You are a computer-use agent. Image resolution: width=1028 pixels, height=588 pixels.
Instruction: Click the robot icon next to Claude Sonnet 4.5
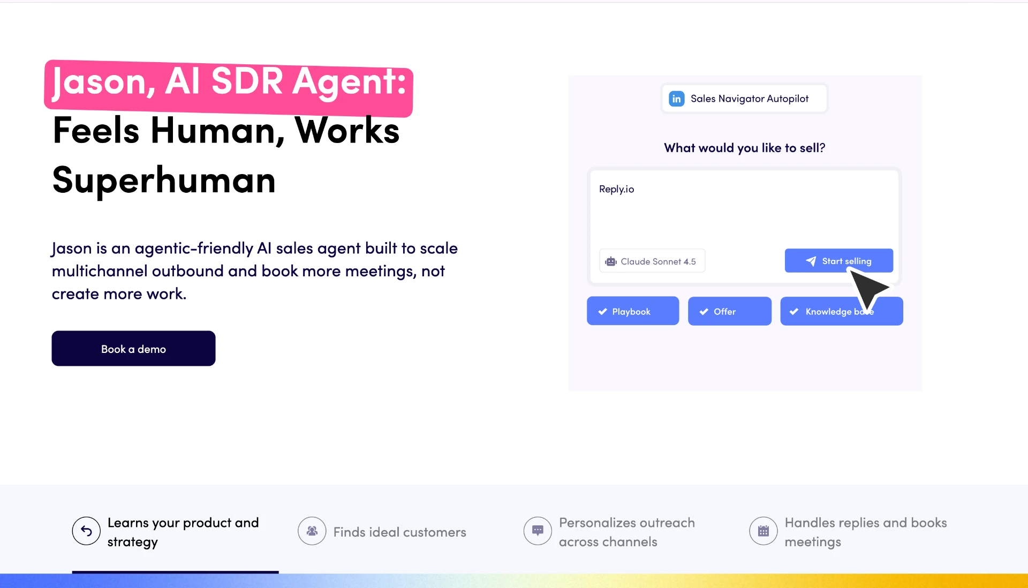pyautogui.click(x=611, y=261)
